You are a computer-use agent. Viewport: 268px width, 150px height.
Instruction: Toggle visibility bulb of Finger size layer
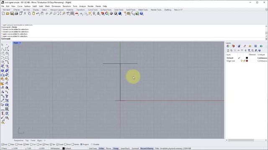click(x=242, y=61)
